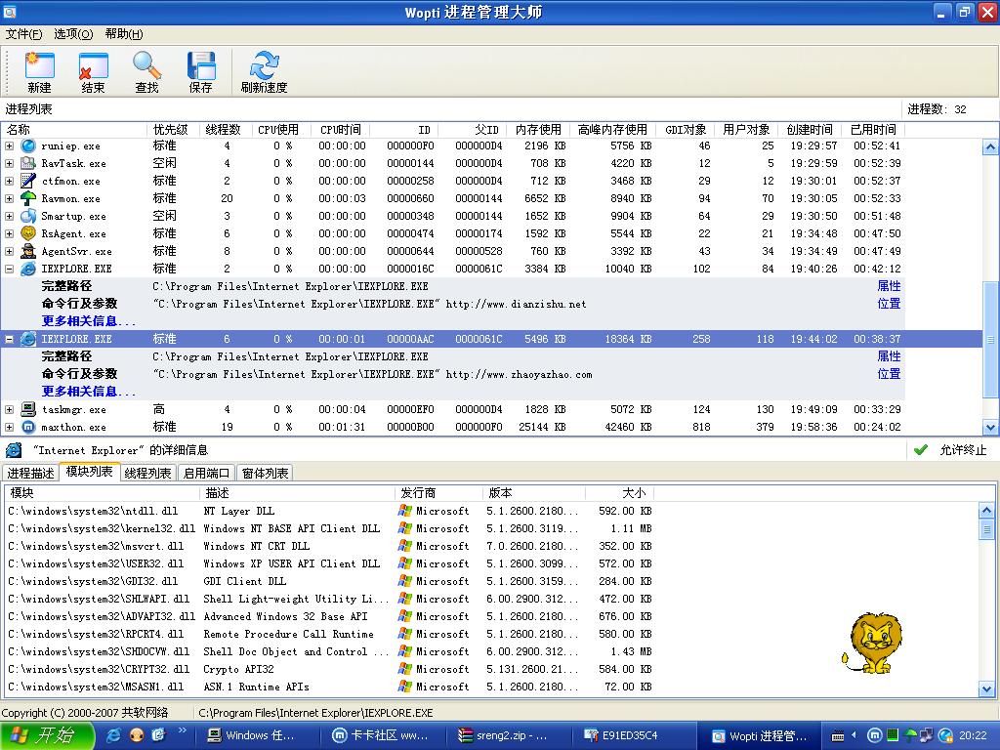Screen dimensions: 1000x750
Task: Click 位置 link for dianzishu.net IEXPLORE
Action: click(889, 304)
